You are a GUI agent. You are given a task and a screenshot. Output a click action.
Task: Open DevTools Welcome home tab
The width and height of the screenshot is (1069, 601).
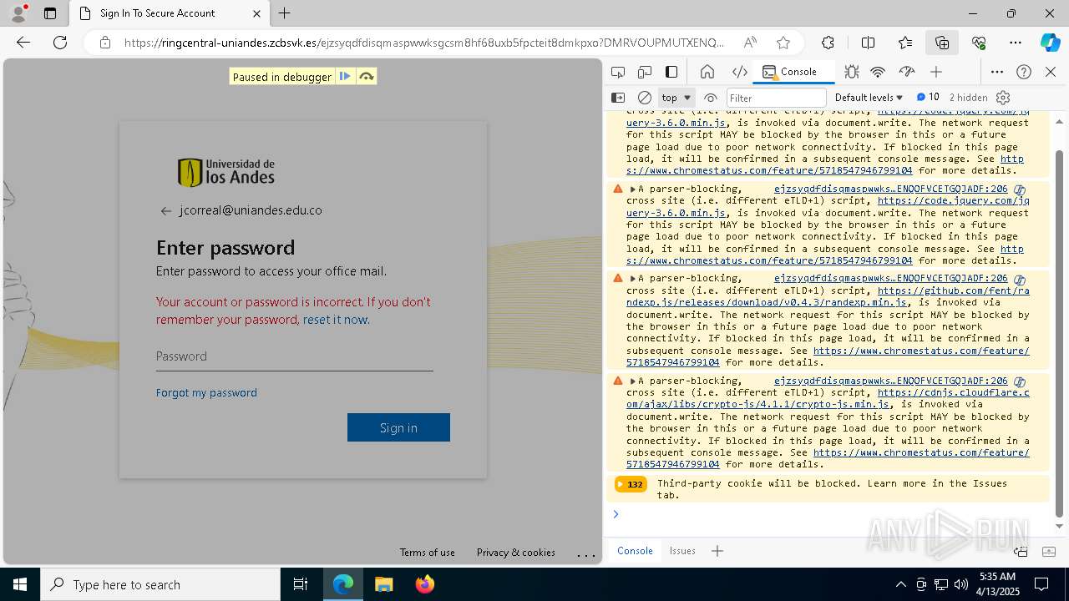[x=707, y=72]
